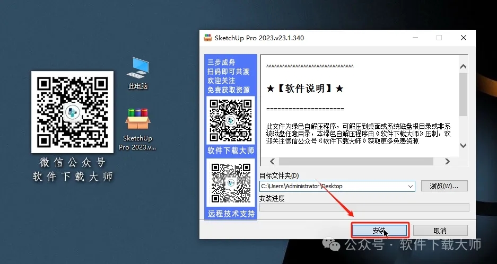Click the WinRAR icon in the installer title bar

(x=207, y=38)
